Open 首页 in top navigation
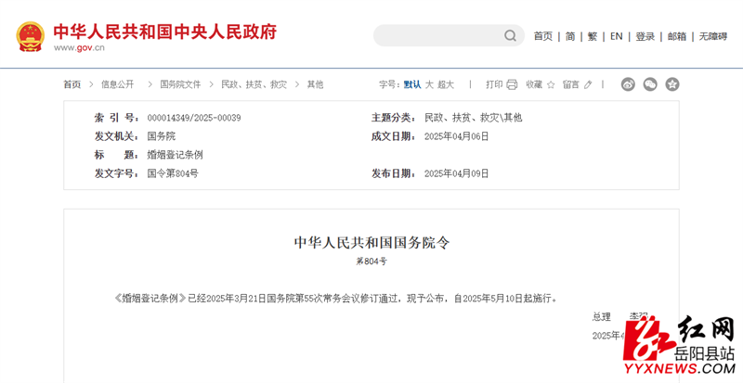Screen dimensions: 743x383 tap(543, 36)
